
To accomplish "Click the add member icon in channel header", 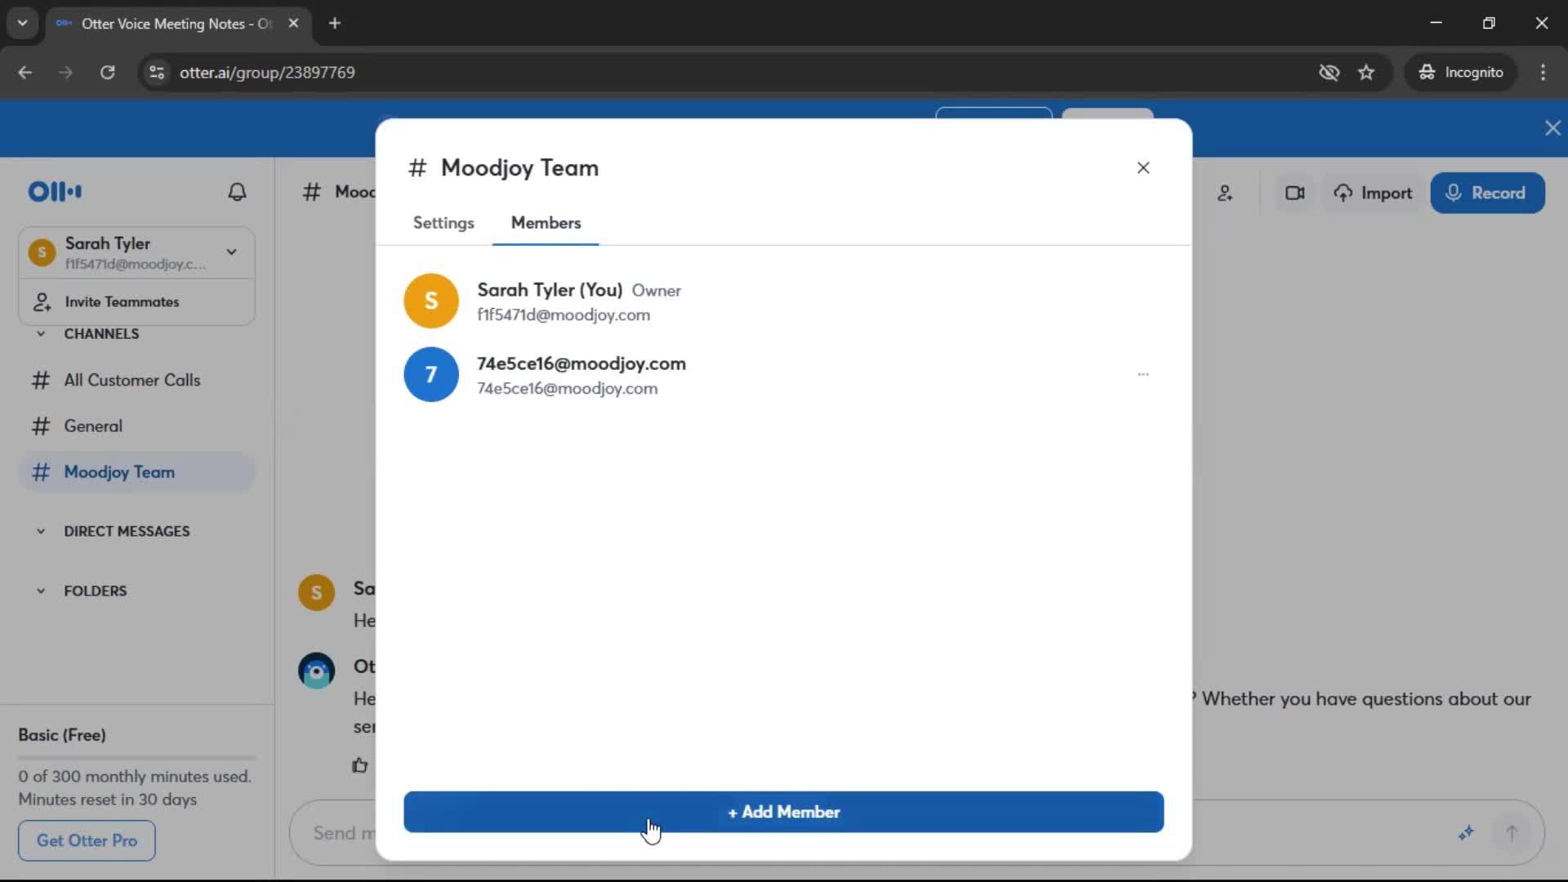I will (x=1225, y=194).
